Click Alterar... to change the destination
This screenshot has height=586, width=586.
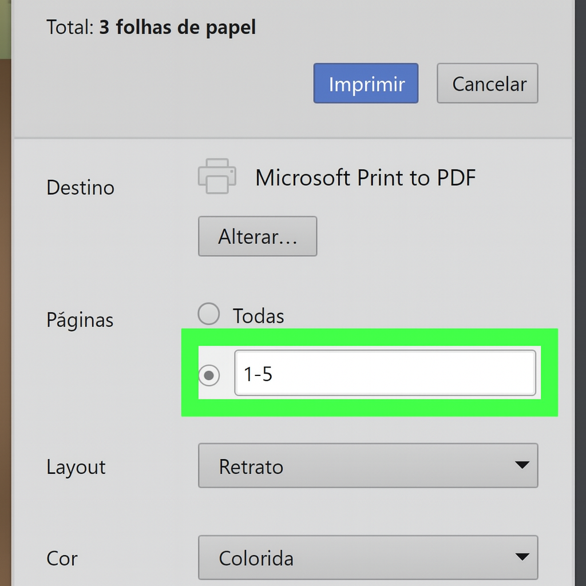pyautogui.click(x=258, y=236)
